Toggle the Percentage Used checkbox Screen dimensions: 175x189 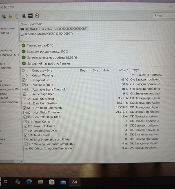(24, 94)
